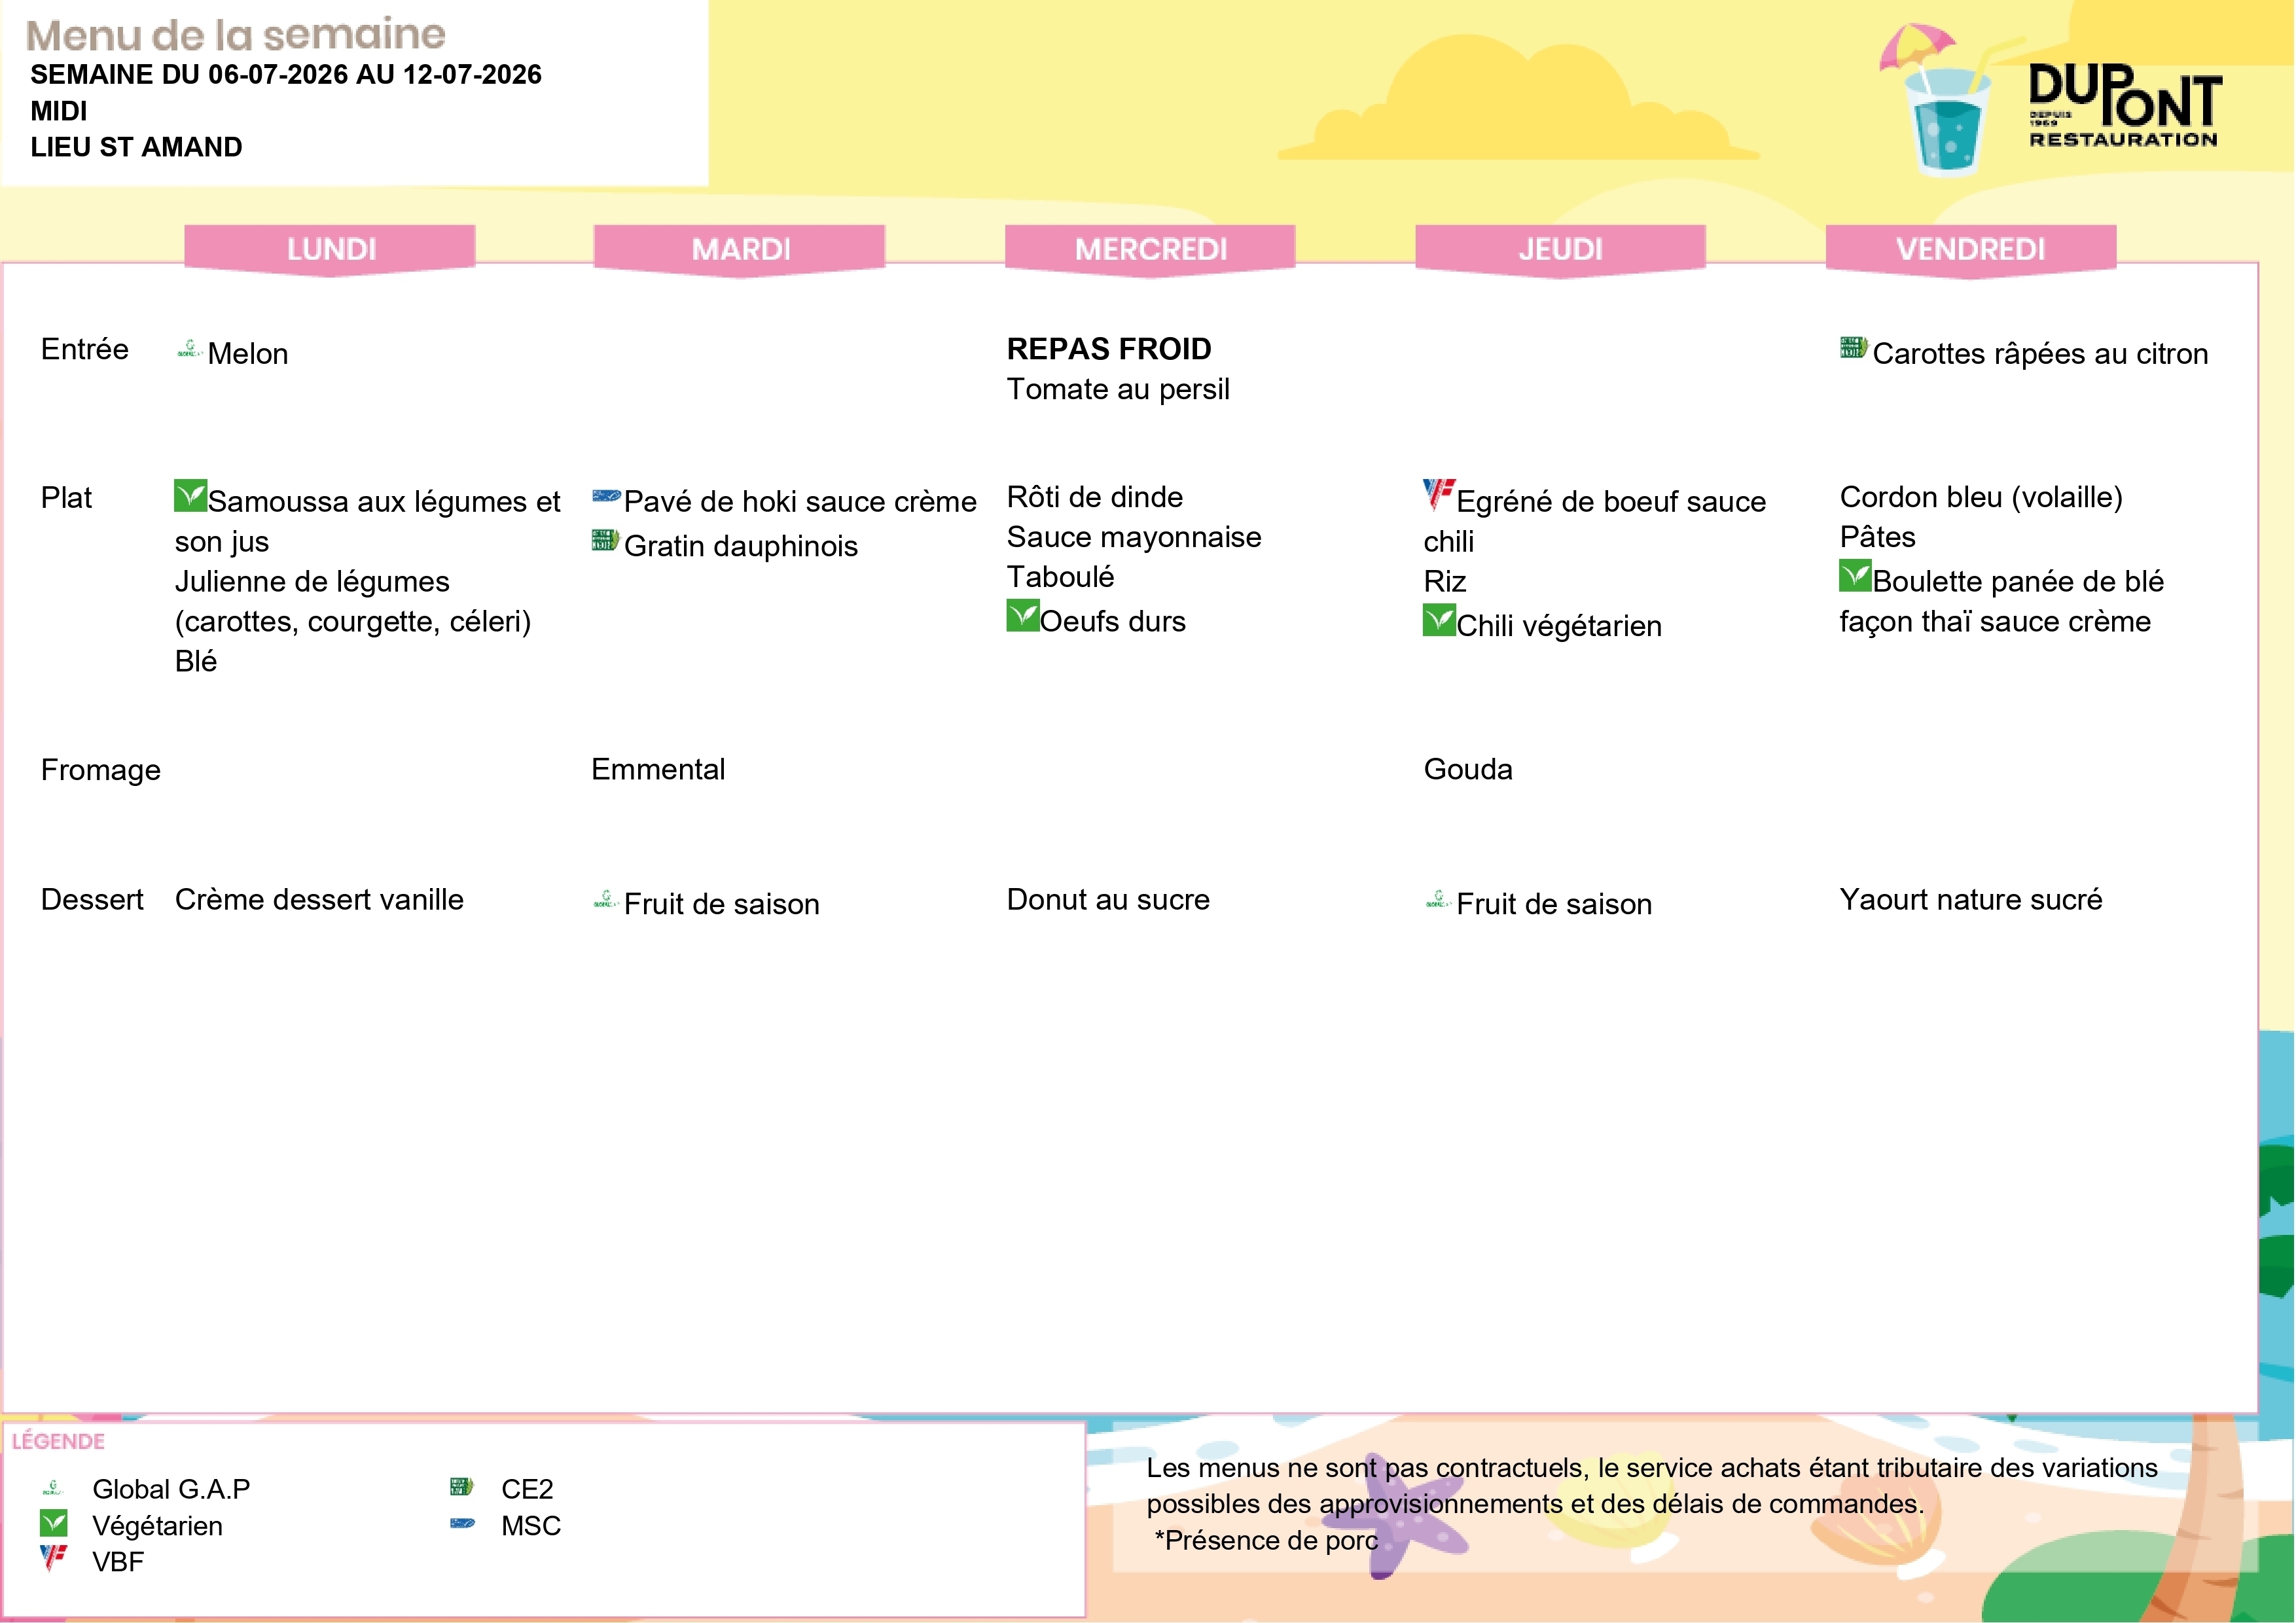The image size is (2296, 1623).
Task: Click the Menu de la semaine title
Action: [x=236, y=35]
